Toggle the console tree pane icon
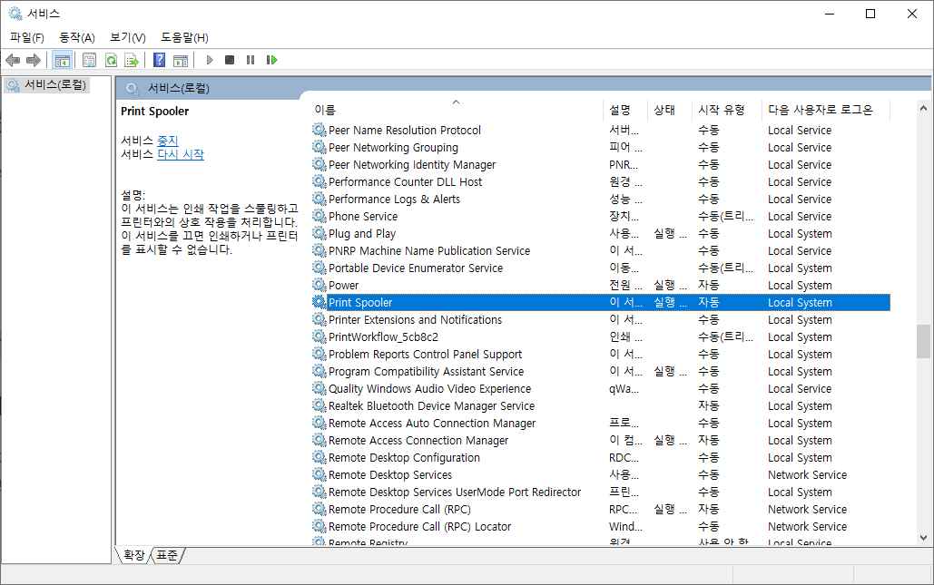 pyautogui.click(x=62, y=60)
